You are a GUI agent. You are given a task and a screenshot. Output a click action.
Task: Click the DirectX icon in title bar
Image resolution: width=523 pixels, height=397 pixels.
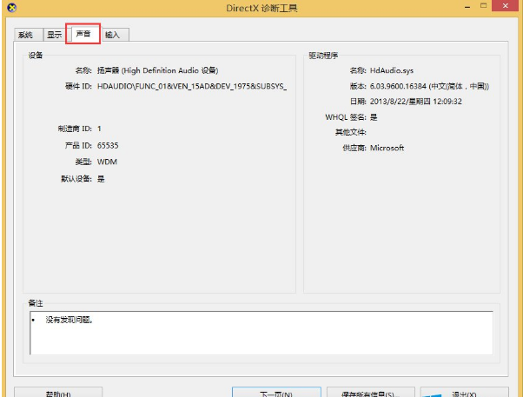[11, 7]
